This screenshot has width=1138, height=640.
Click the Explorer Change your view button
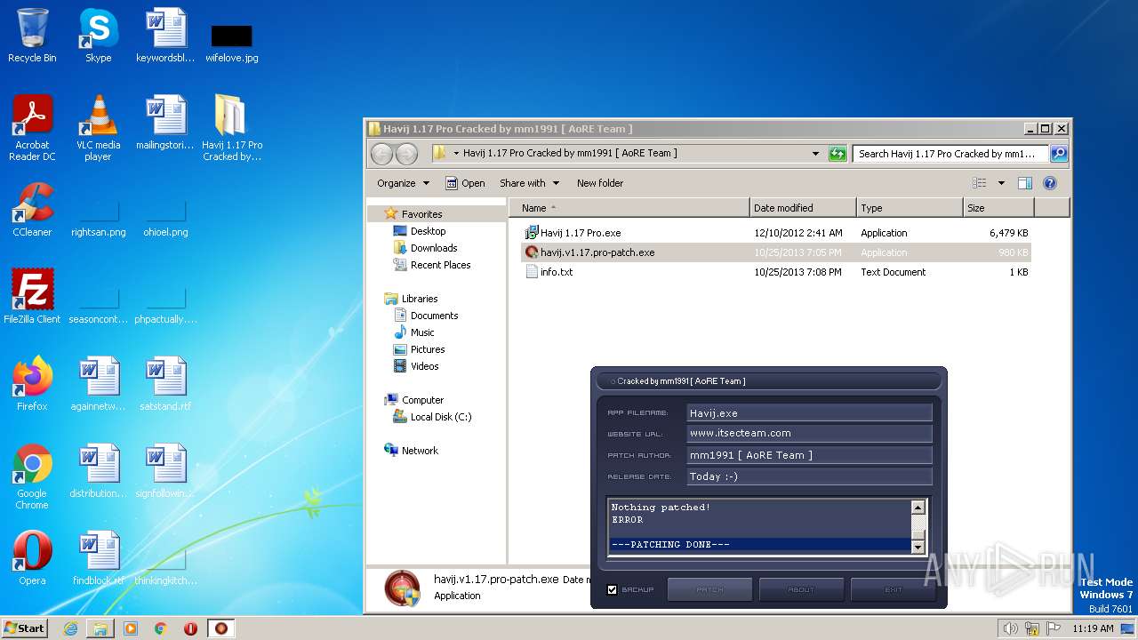pyautogui.click(x=979, y=183)
